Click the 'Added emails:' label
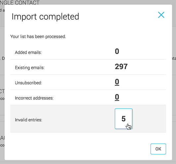The width and height of the screenshot is (176, 164). (x=28, y=52)
